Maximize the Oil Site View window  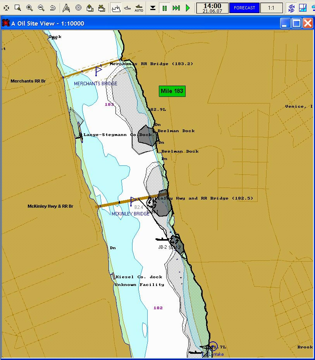(x=296, y=23)
